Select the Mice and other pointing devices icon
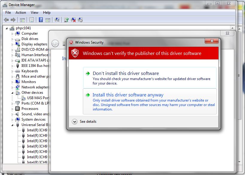This screenshot has width=245, height=175. (x=18, y=76)
